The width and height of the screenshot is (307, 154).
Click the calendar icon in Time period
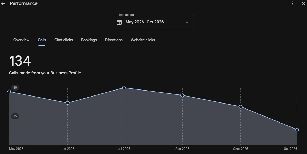tap(119, 22)
